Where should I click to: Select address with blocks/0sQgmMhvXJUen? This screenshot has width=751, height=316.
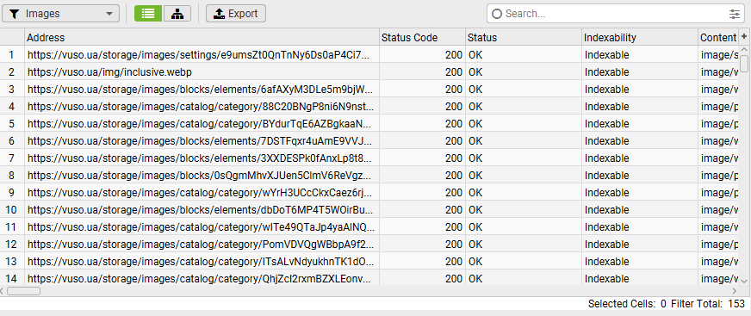(202, 176)
